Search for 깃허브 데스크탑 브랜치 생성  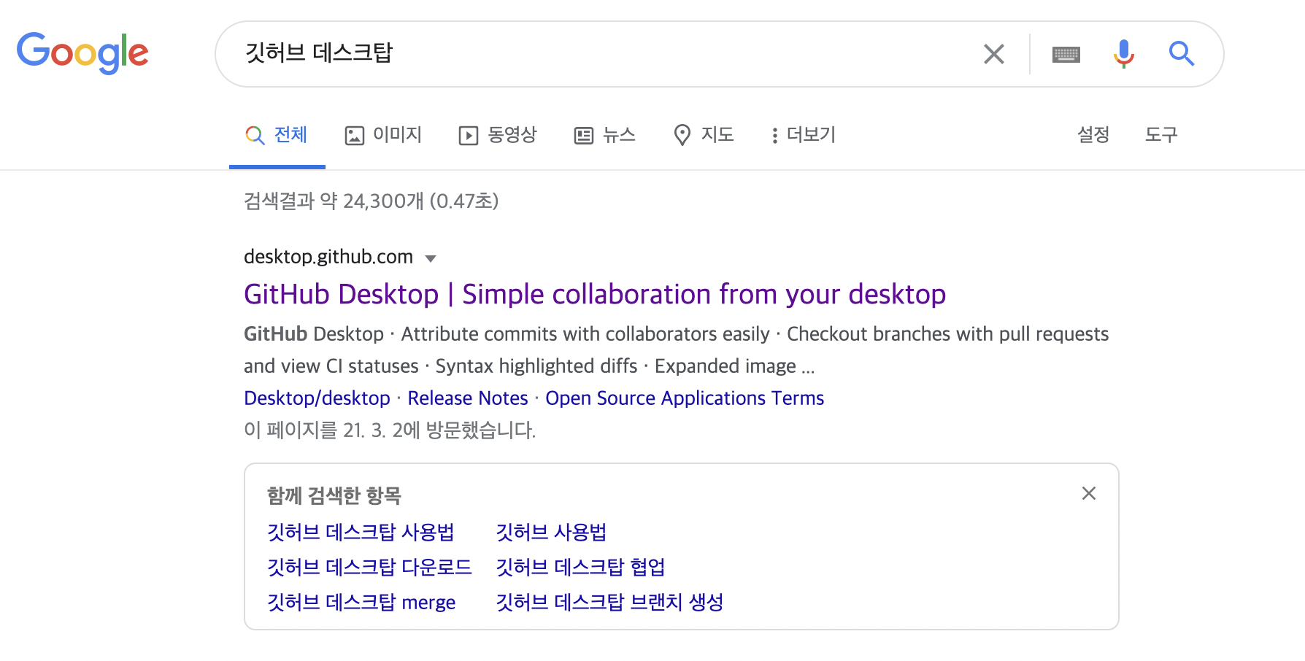[609, 603]
